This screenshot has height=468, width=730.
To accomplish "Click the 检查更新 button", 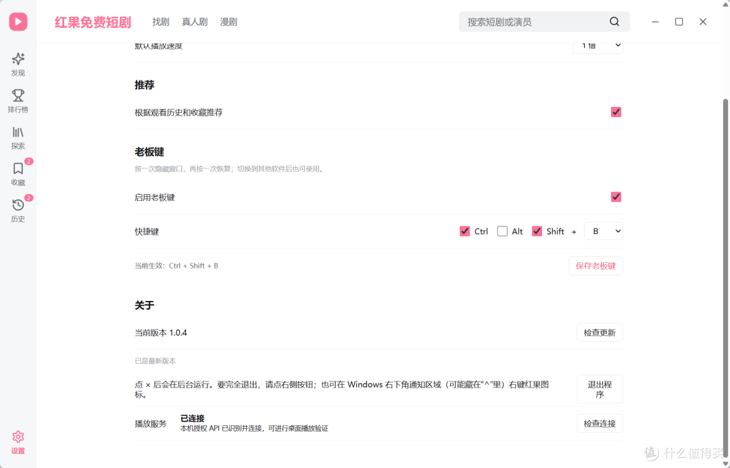I will click(x=600, y=333).
